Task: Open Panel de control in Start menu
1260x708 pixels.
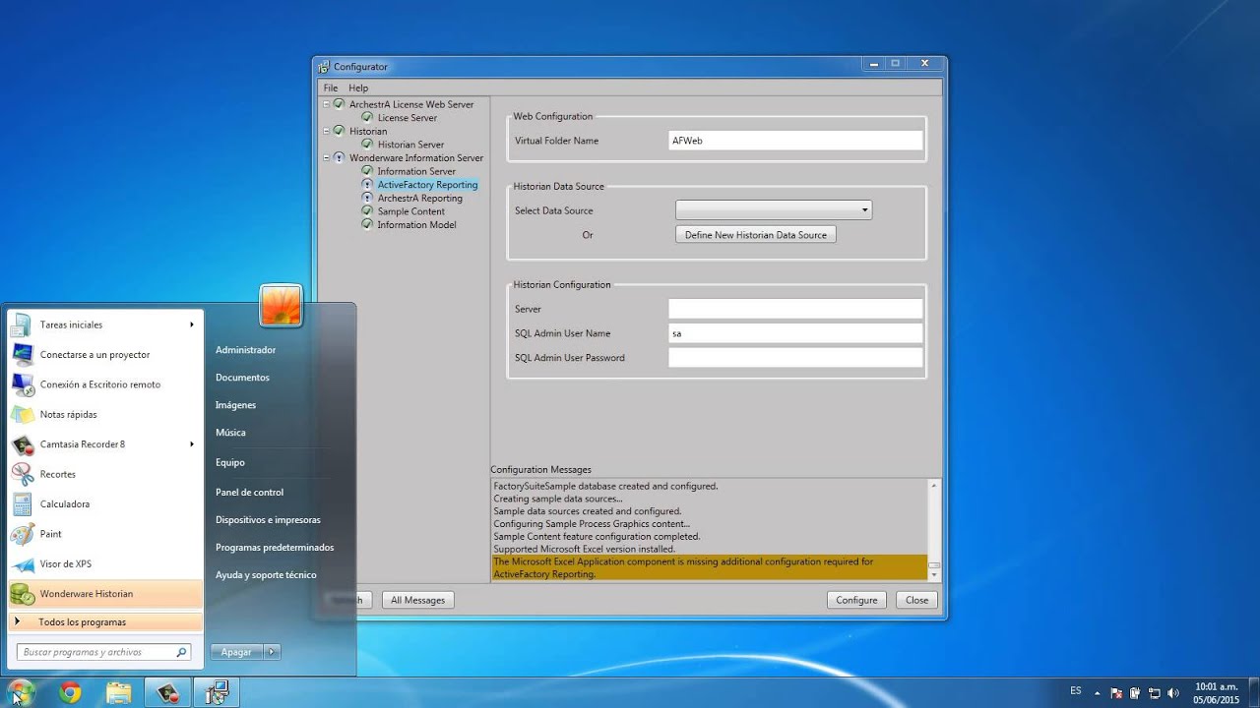Action: 249,492
